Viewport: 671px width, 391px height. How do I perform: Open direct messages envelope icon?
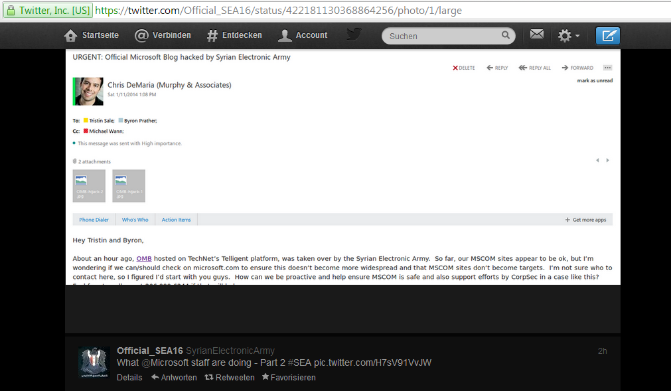[537, 34]
